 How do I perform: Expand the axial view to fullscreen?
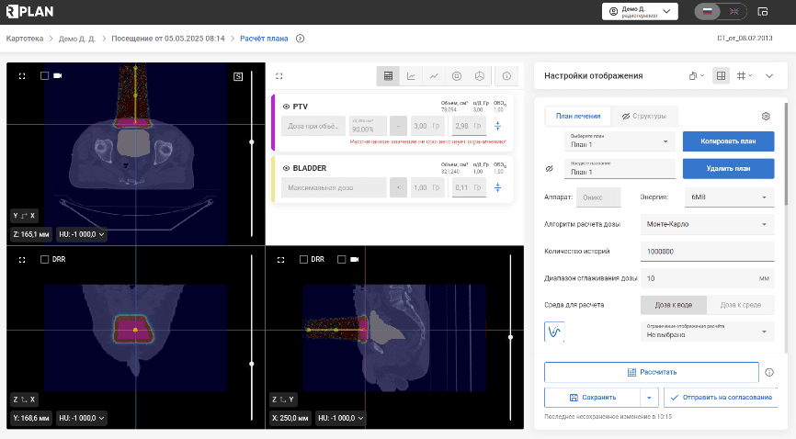click(22, 76)
